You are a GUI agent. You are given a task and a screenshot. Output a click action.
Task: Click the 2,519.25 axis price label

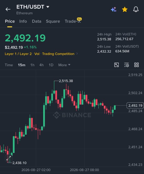(x=135, y=75)
